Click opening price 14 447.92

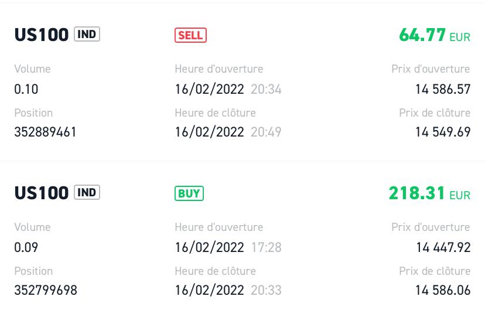tap(443, 247)
